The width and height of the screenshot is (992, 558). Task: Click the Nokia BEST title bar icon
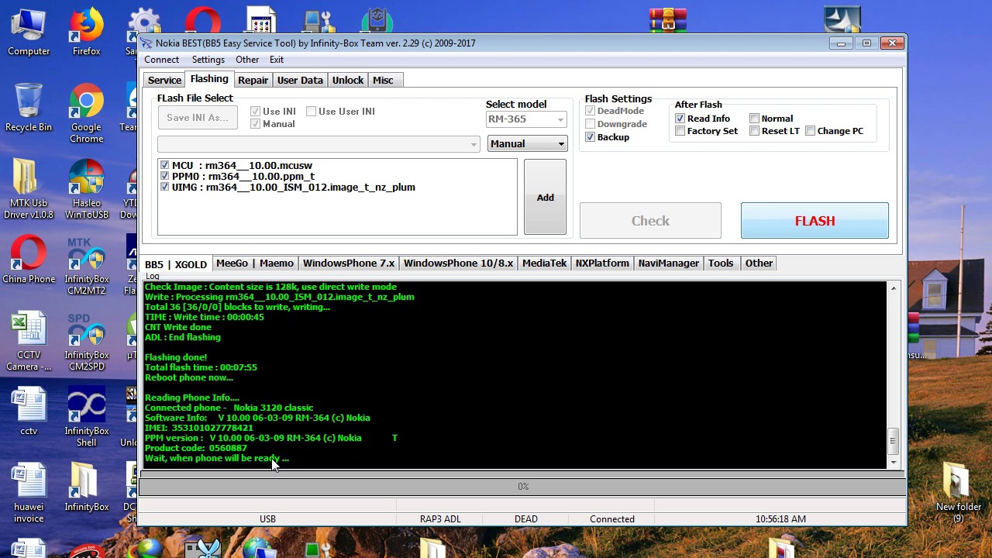coord(147,43)
